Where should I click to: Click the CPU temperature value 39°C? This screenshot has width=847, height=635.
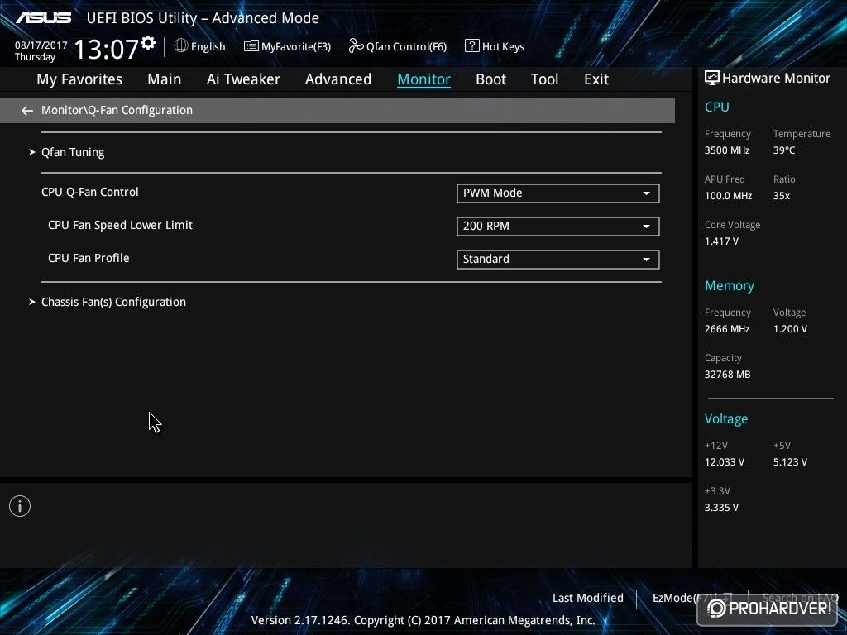point(784,150)
